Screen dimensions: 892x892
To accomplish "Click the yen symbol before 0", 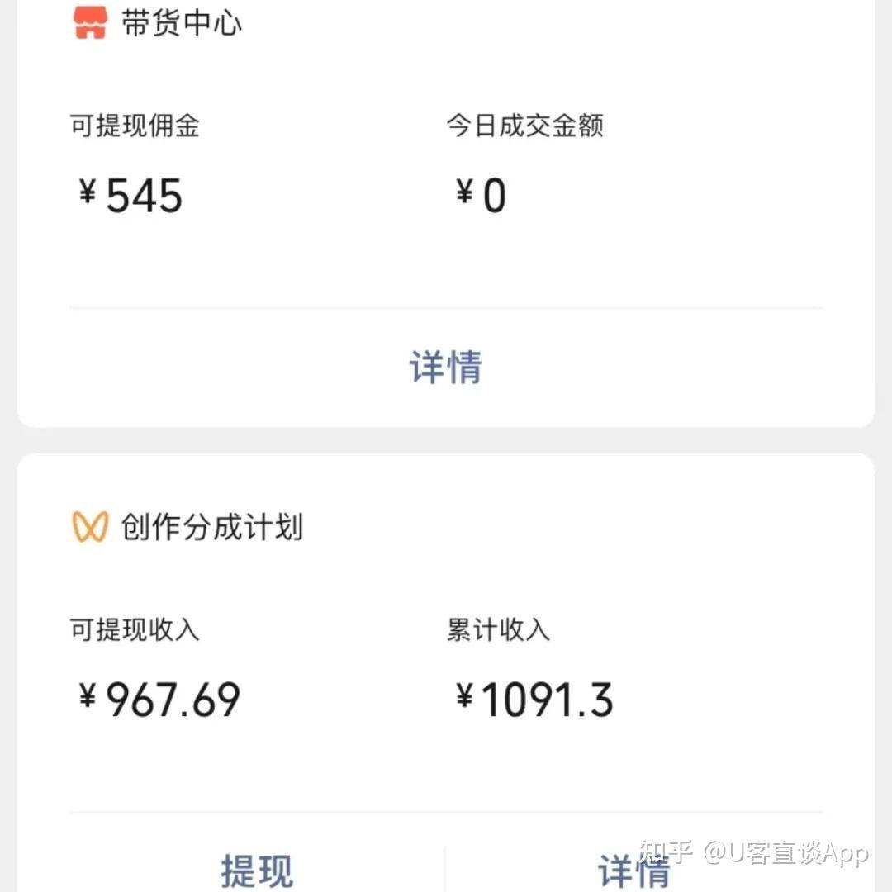I will point(464,195).
